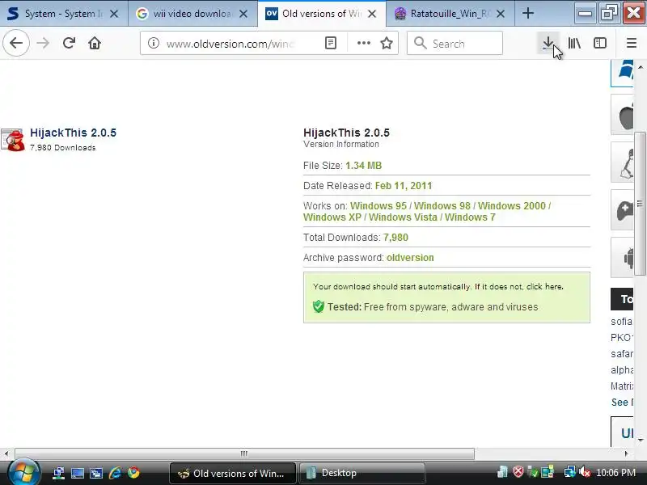The image size is (647, 485).
Task: Close the Old versions tab
Action: click(372, 14)
